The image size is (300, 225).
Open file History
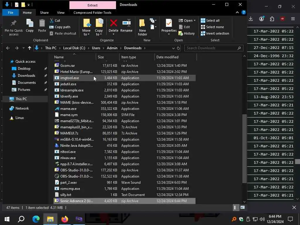pos(187,33)
